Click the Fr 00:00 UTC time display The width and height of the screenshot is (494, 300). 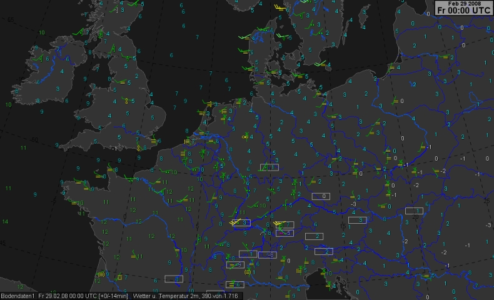point(463,11)
